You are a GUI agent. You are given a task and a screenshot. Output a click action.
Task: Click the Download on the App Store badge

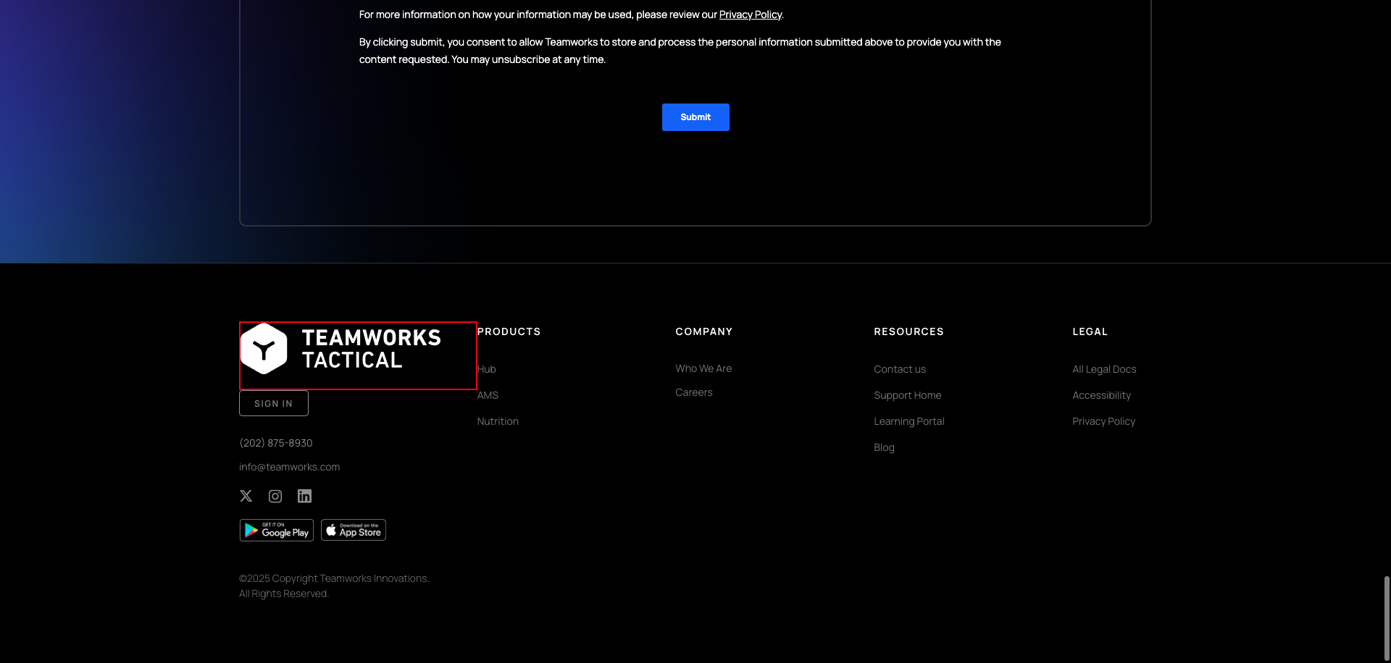pos(354,531)
